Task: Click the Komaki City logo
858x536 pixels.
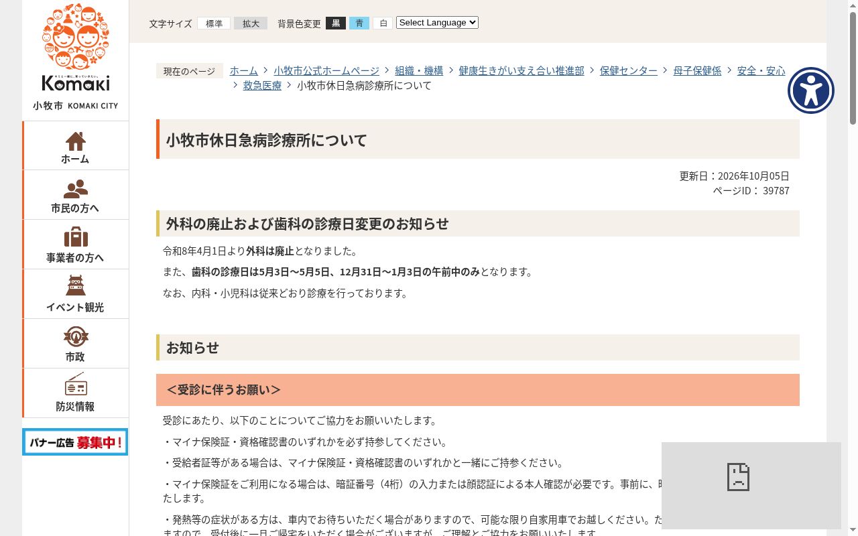Action: point(76,57)
